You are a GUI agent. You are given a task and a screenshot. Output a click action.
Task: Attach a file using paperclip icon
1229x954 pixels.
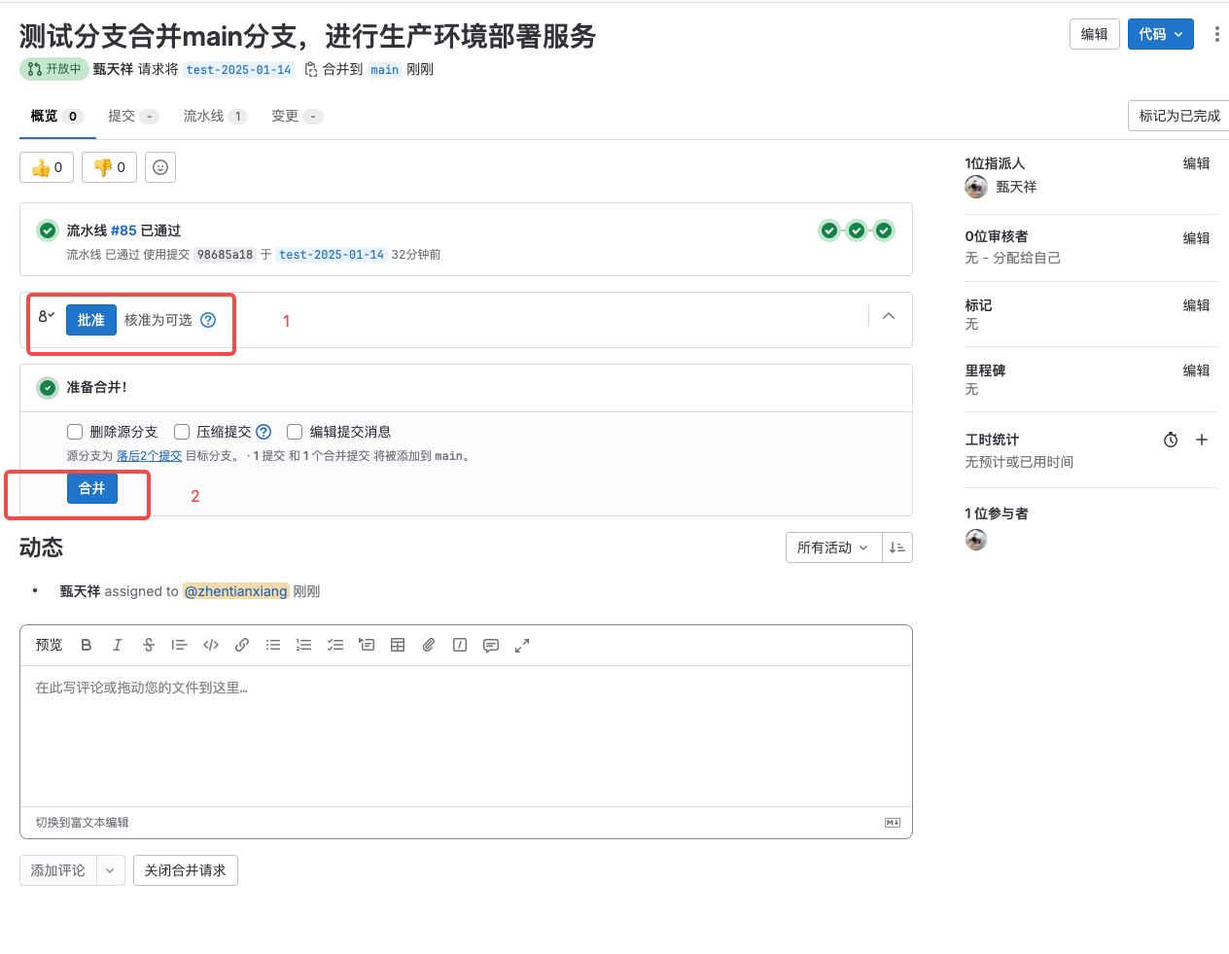(429, 645)
